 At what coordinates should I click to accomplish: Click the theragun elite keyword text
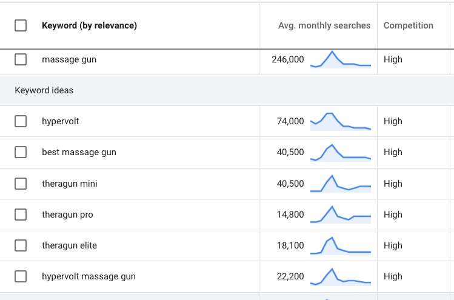coord(69,245)
